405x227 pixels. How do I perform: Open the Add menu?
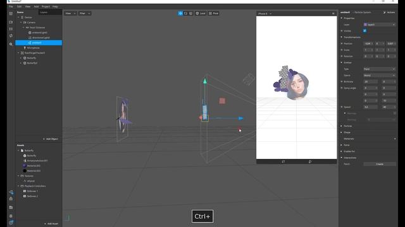(x=37, y=6)
